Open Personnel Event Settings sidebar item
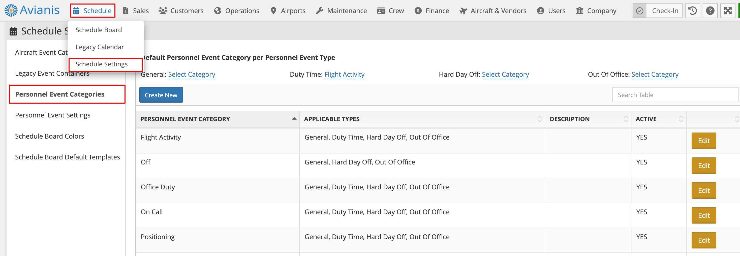This screenshot has height=256, width=740. click(53, 115)
